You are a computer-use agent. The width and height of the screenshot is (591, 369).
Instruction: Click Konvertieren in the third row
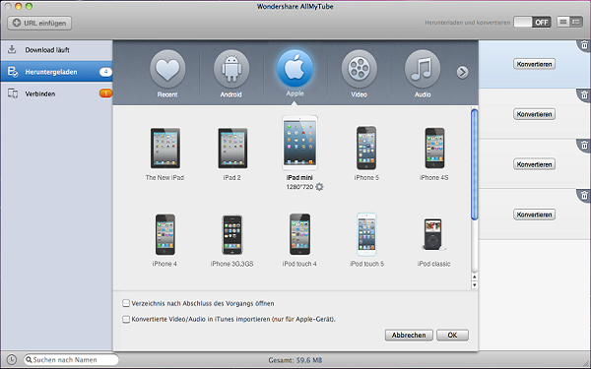(x=534, y=164)
